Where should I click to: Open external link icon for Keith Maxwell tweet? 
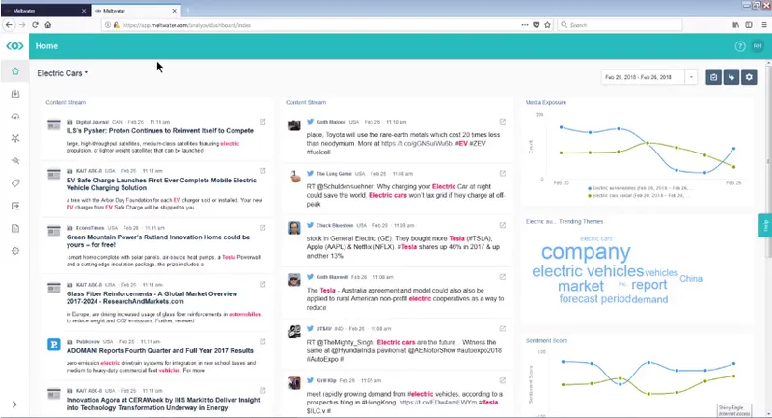click(502, 277)
